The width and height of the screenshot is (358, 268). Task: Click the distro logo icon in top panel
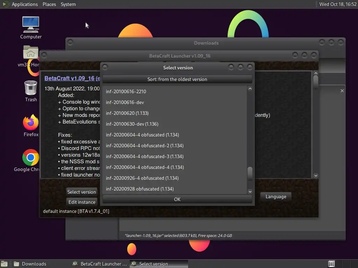(x=5, y=4)
